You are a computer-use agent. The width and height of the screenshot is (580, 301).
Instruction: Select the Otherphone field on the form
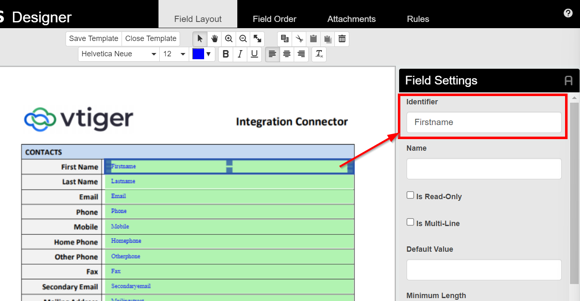point(229,257)
